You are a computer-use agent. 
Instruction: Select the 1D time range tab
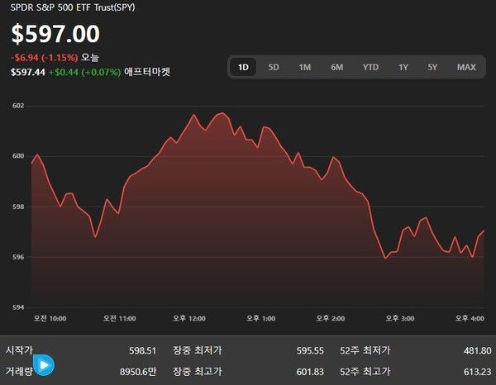pos(243,67)
